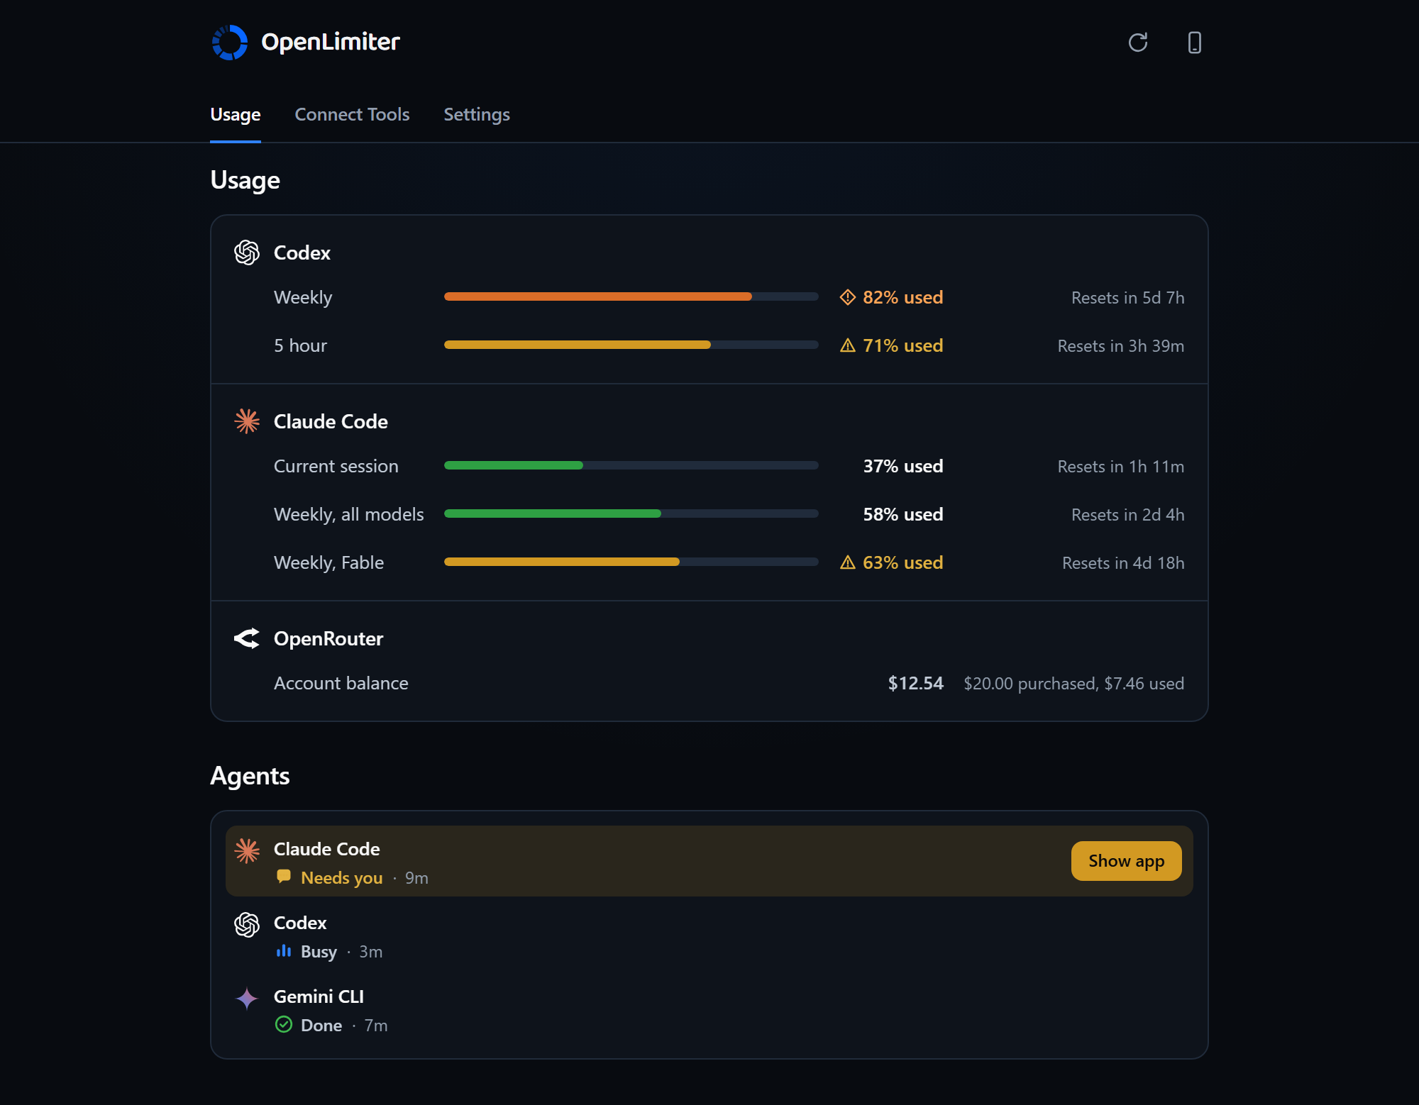Click the Show app button
1419x1105 pixels.
point(1127,861)
